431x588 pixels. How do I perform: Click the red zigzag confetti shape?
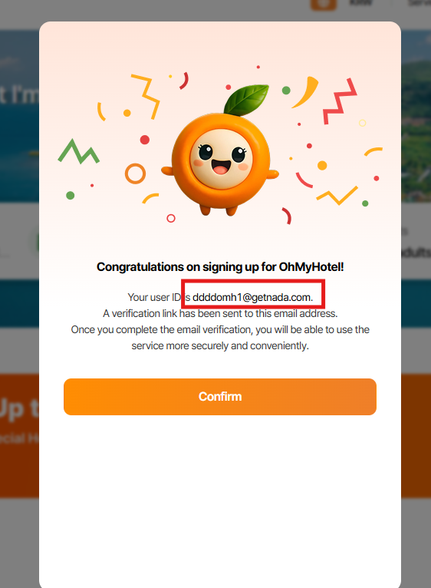(340, 101)
